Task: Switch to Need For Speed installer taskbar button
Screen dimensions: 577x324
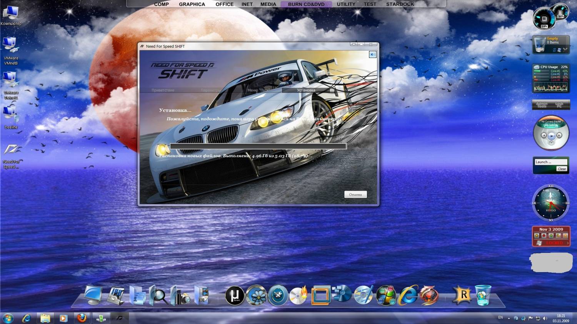Action: 120,318
